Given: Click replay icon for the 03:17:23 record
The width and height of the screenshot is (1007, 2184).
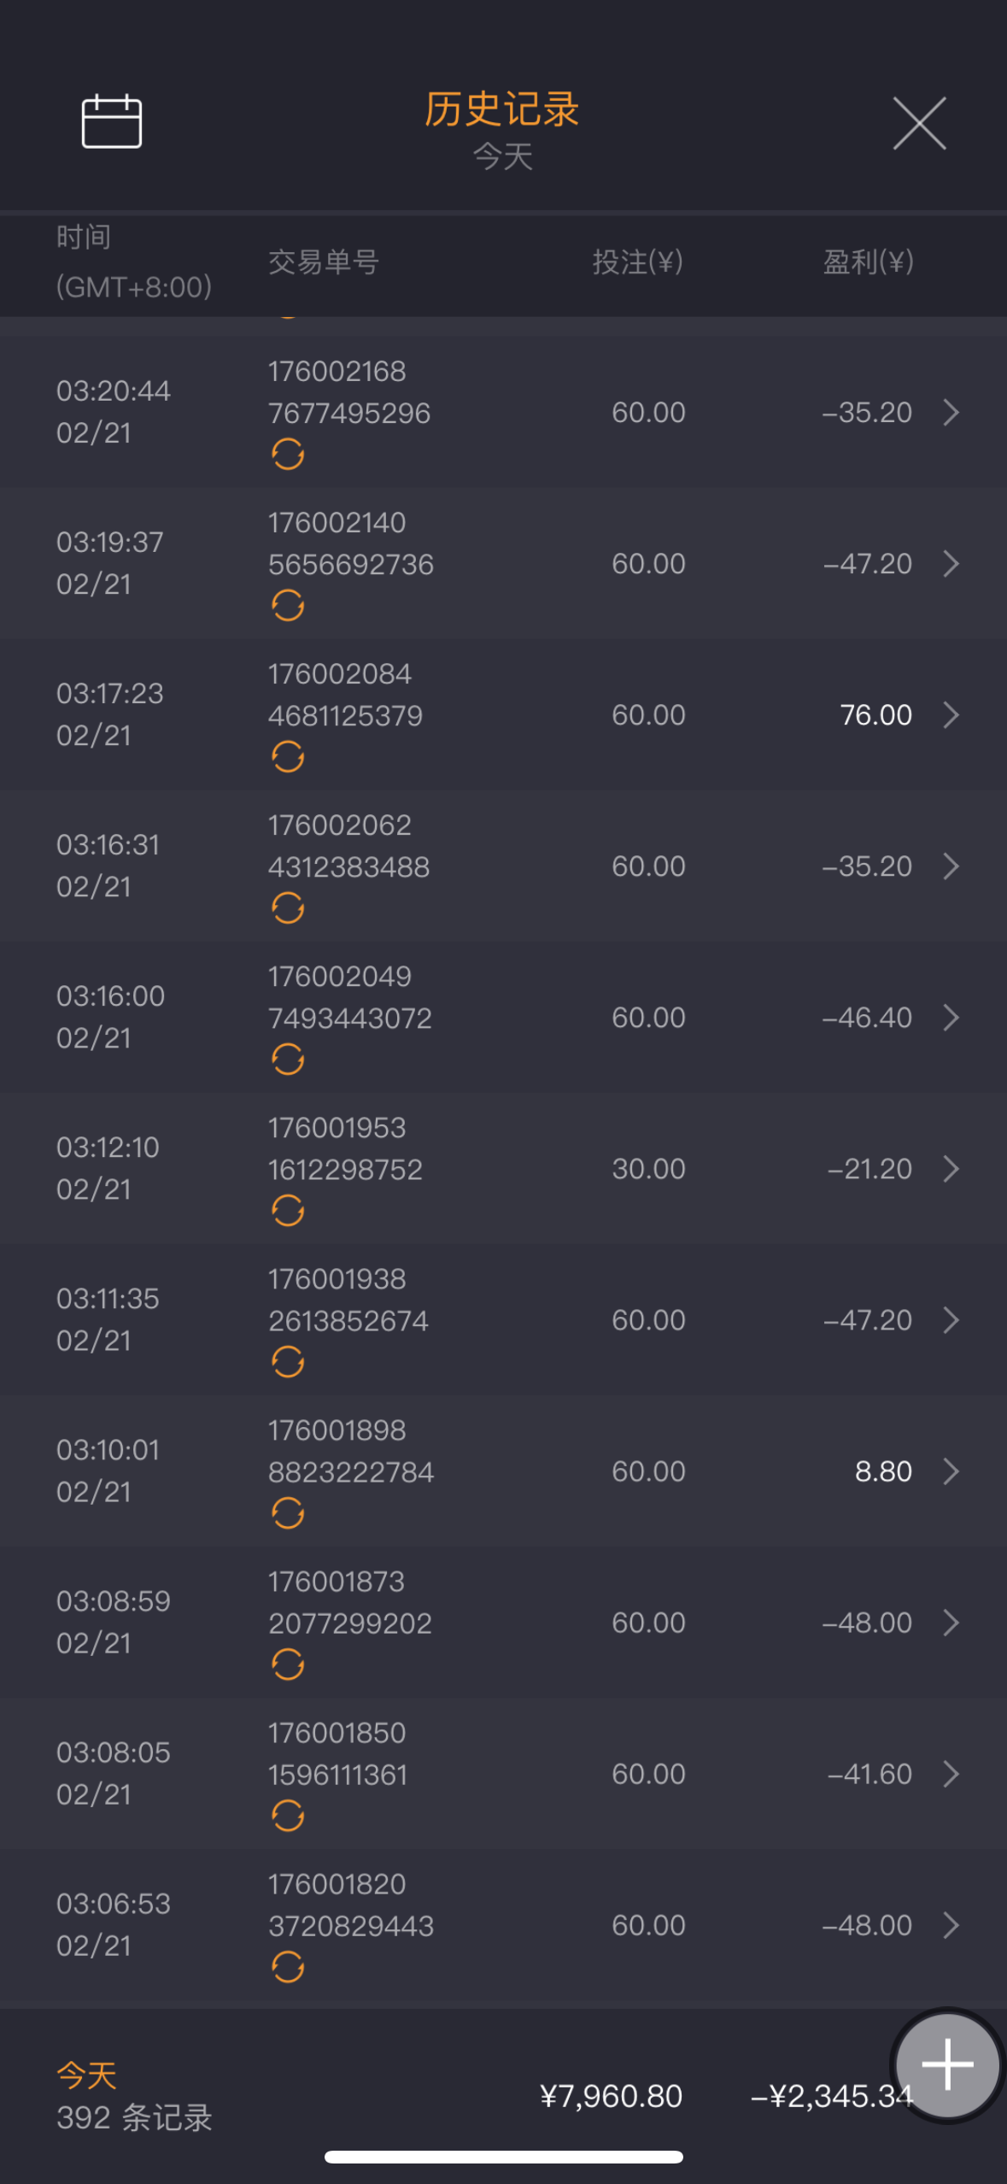Looking at the screenshot, I should 288,757.
